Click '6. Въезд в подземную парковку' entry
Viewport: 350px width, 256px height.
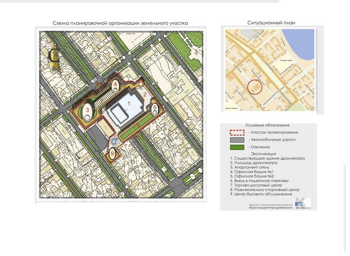259,181
